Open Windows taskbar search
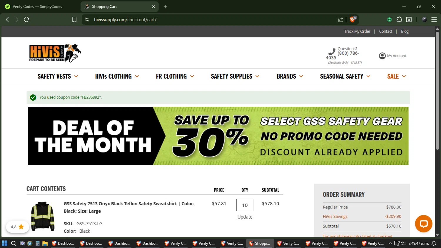 [x=14, y=243]
